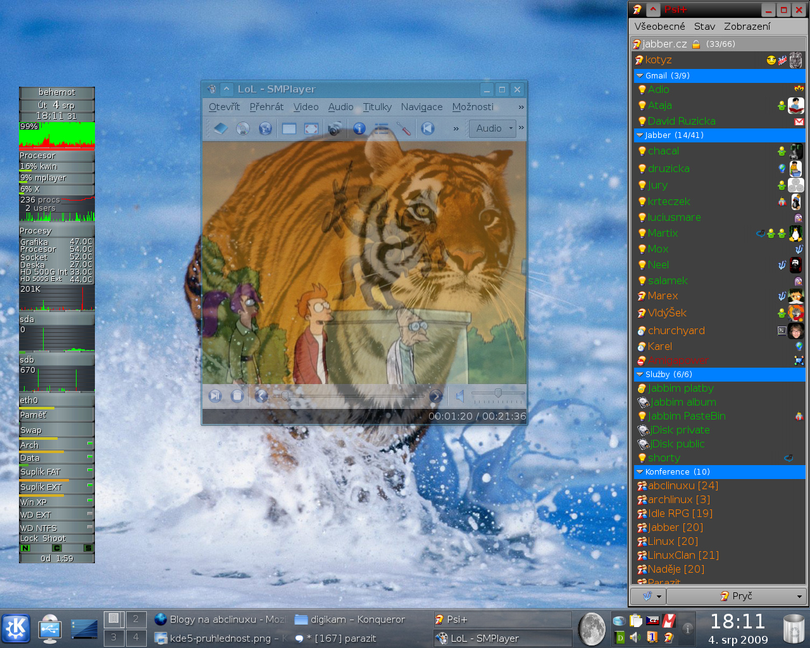This screenshot has height=648, width=810.
Task: Switch to virtual desktop 4
Action: click(x=135, y=638)
